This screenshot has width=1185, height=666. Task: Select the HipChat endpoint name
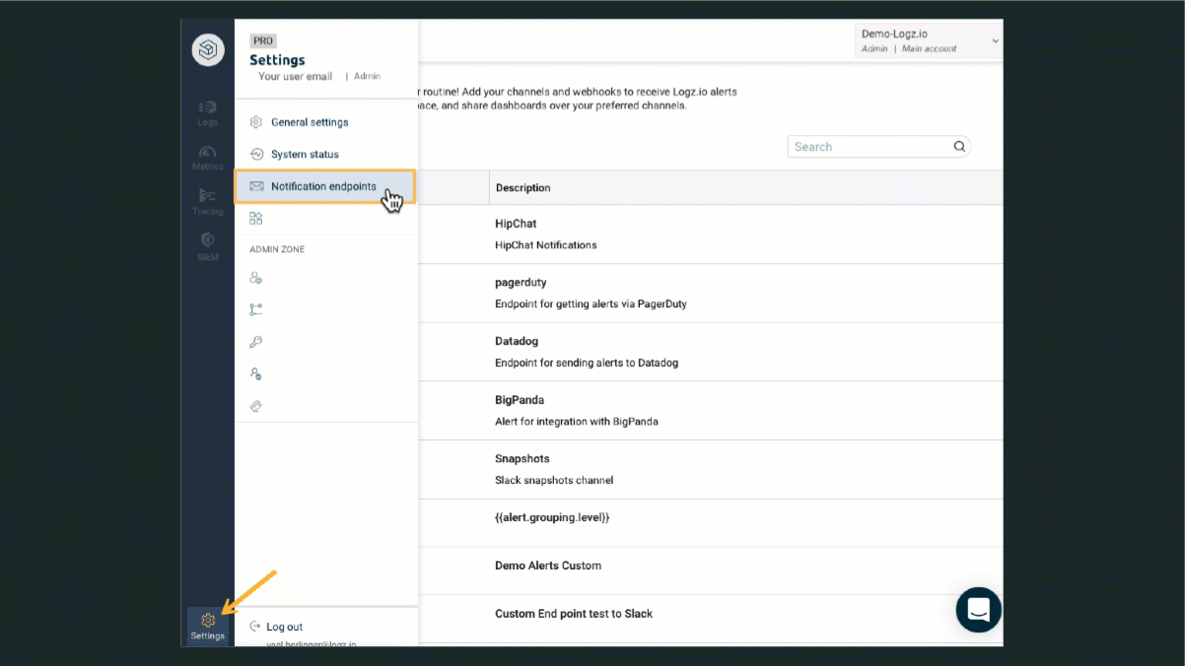pyautogui.click(x=516, y=224)
